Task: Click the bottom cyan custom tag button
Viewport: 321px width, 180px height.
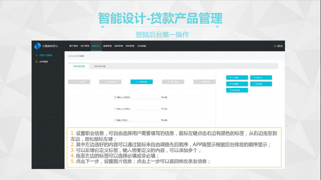Action: (x=237, y=90)
